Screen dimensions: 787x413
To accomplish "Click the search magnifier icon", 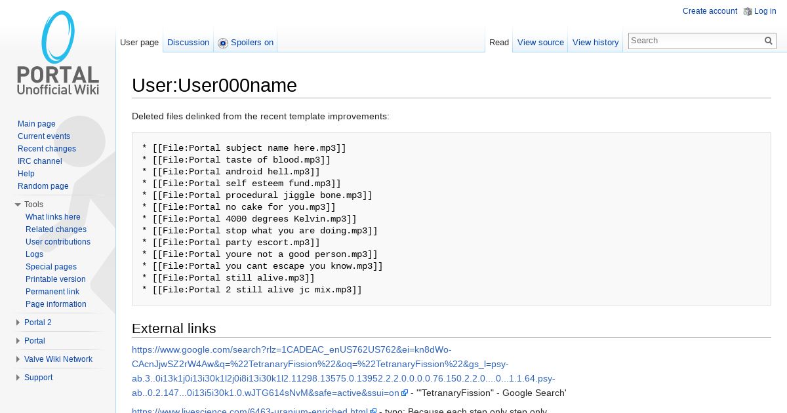I will [x=769, y=41].
